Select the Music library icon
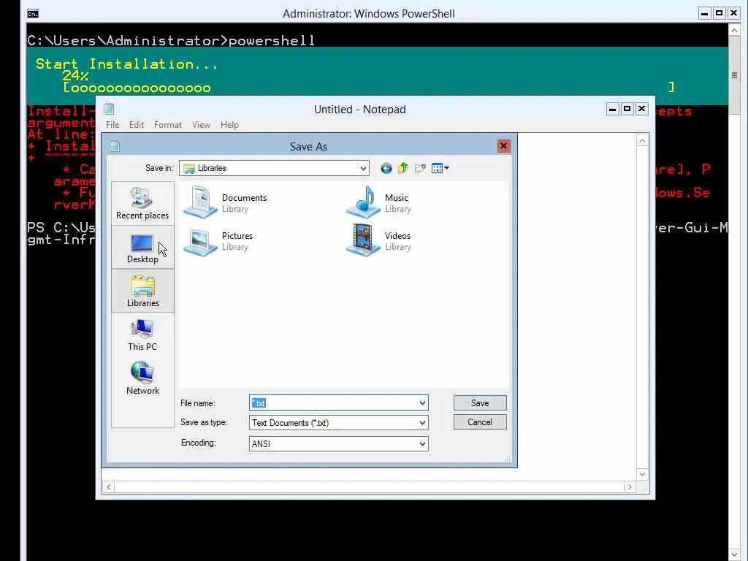This screenshot has height=561, width=748. coord(363,202)
